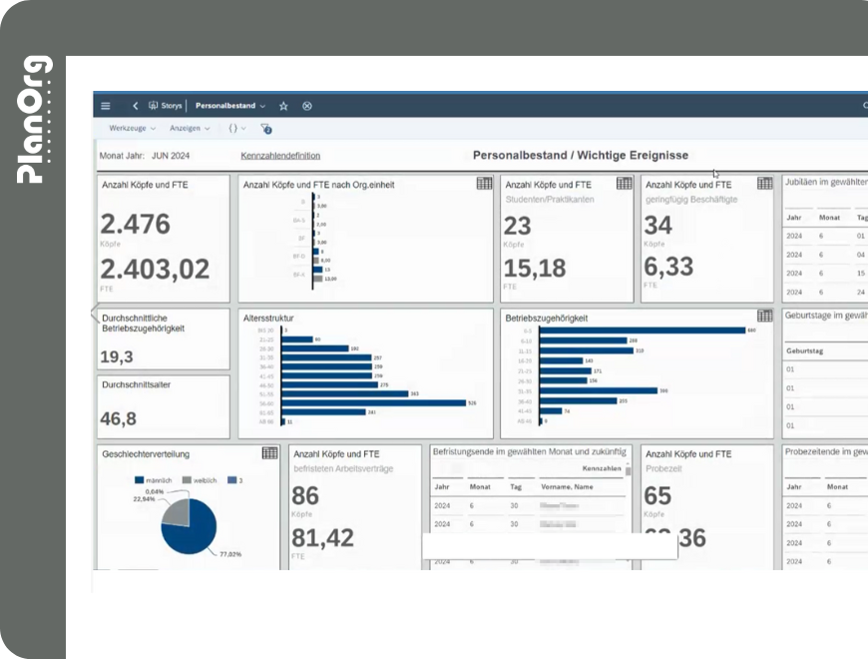Viewport: 868px width, 659px height.
Task: Expand the Werkzeuge dropdown
Action: 133,129
